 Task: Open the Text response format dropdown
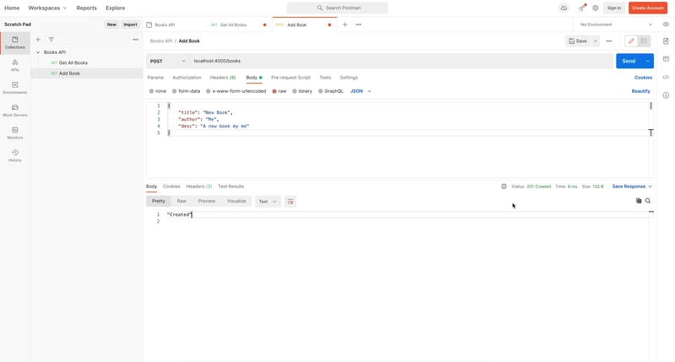click(x=267, y=202)
